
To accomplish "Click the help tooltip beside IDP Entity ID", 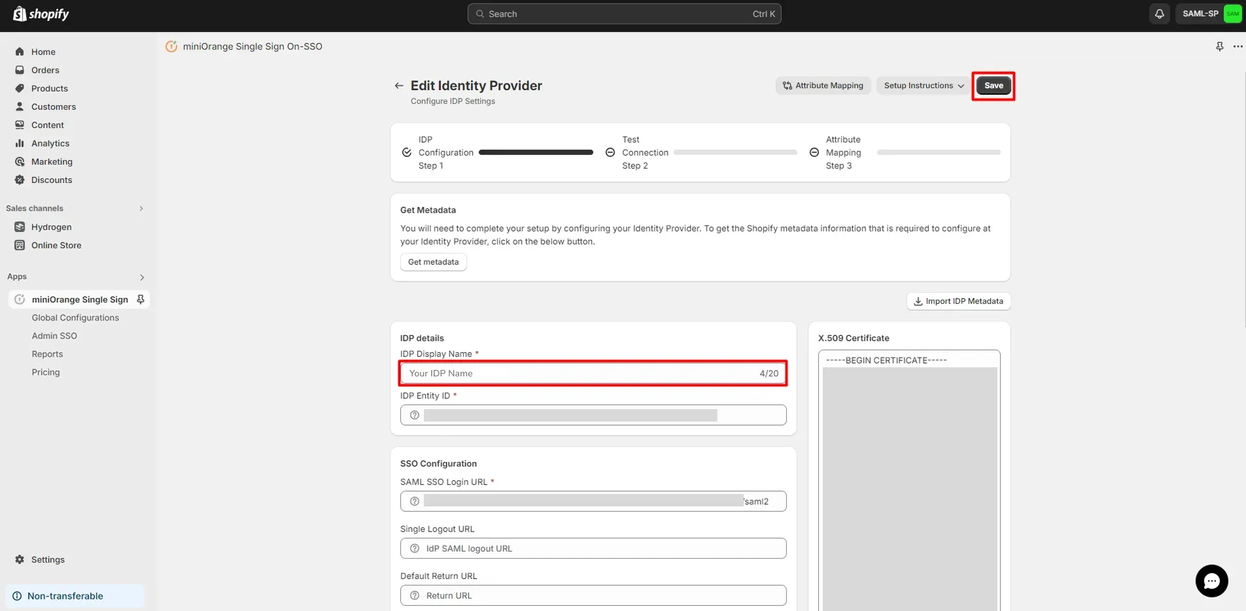I will [415, 416].
